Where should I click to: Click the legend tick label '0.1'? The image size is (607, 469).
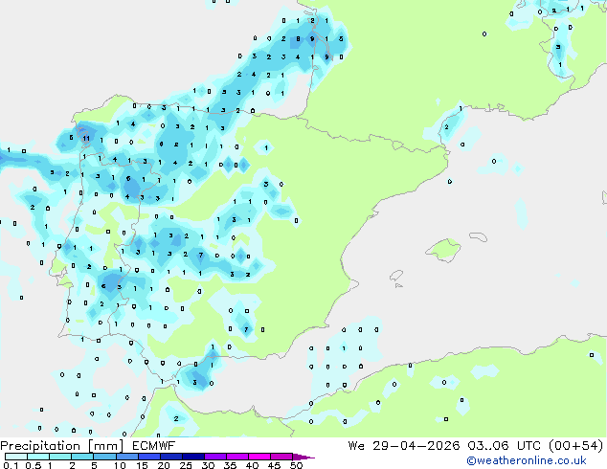[11, 465]
